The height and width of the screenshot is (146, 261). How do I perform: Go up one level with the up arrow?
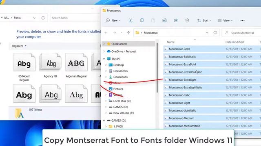pos(128,33)
